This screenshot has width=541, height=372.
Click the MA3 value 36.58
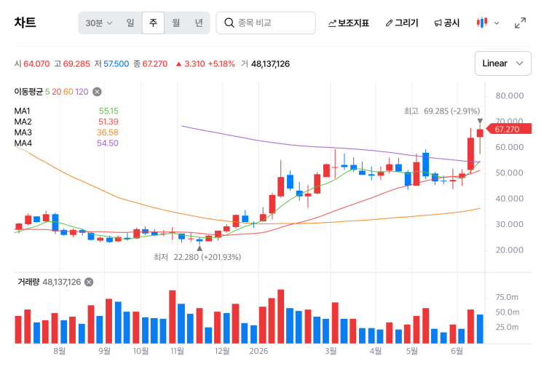tap(108, 132)
